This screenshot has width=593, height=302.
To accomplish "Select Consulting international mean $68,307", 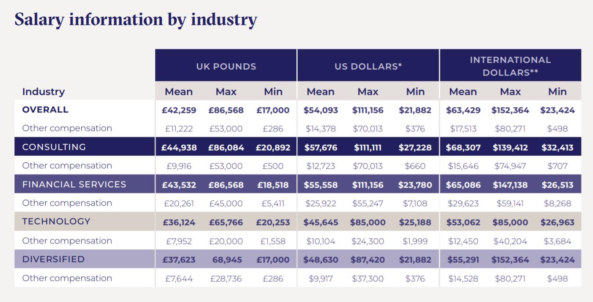I will click(463, 147).
